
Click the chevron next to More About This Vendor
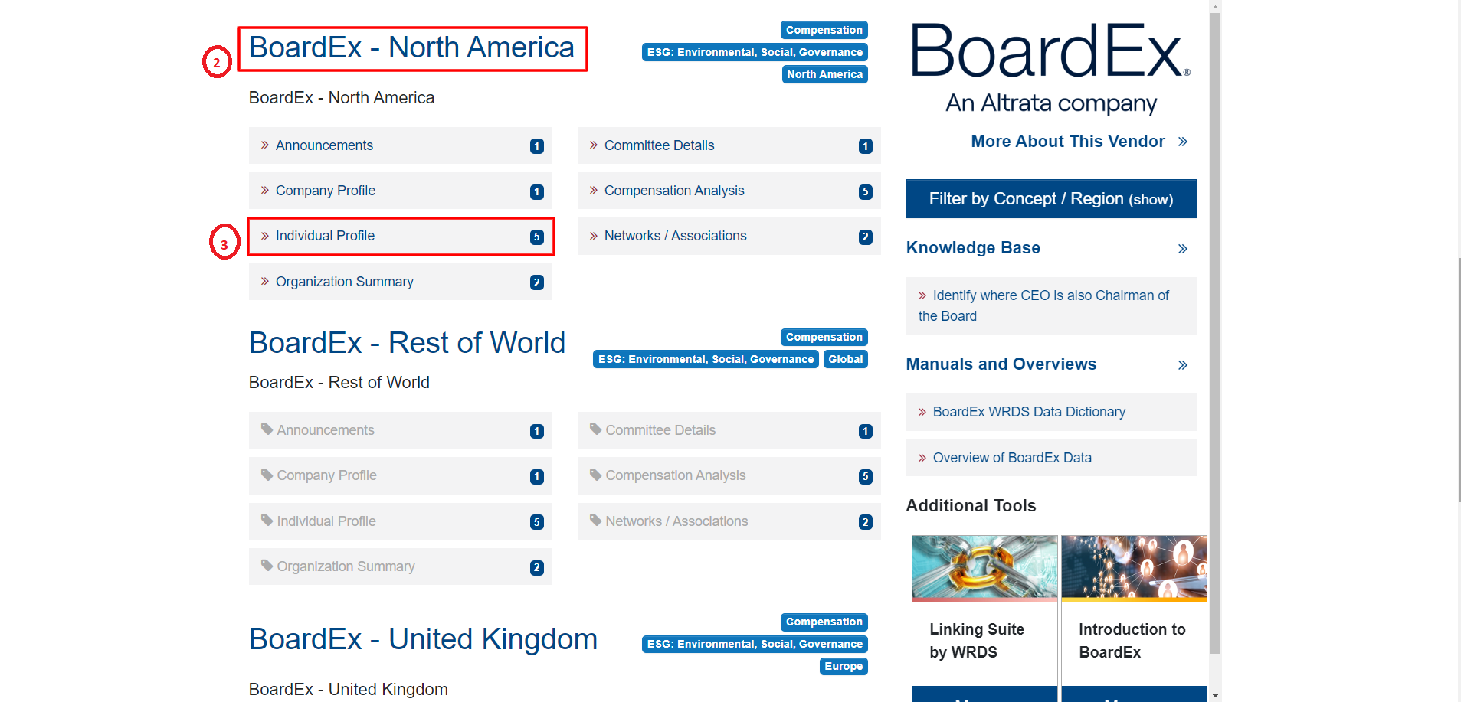click(1183, 142)
